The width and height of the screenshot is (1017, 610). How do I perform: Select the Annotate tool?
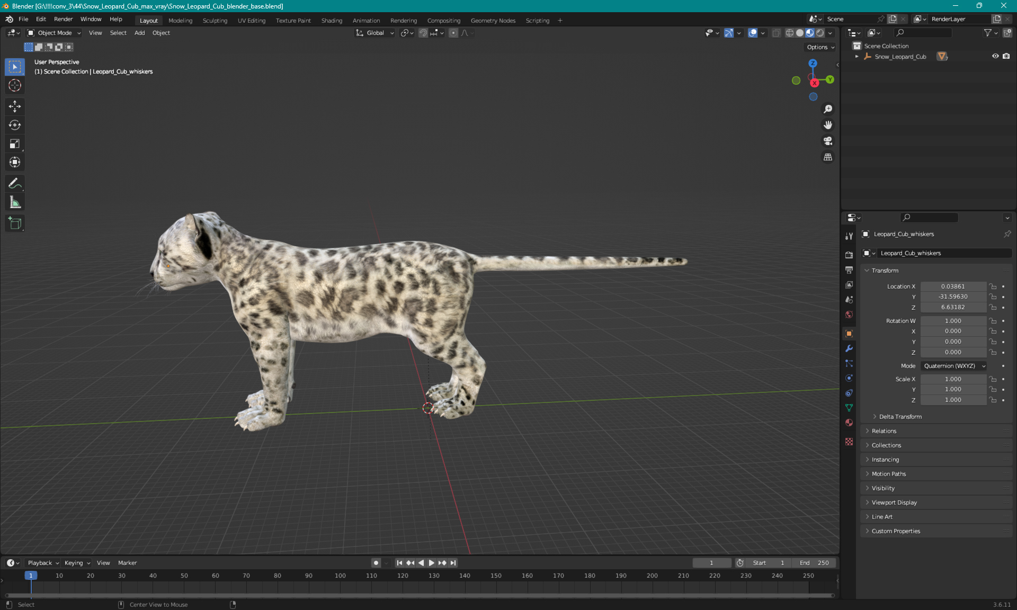pyautogui.click(x=15, y=184)
